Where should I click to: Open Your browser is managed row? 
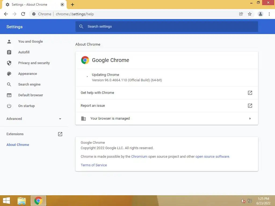click(x=167, y=118)
